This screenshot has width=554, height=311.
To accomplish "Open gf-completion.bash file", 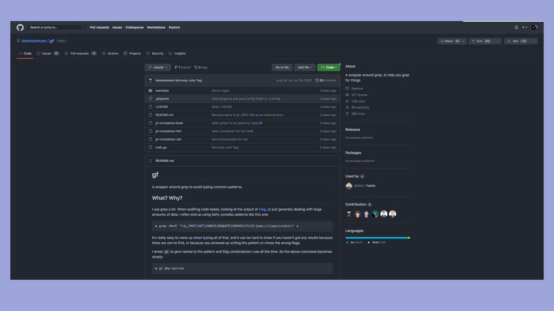I will pos(169,123).
